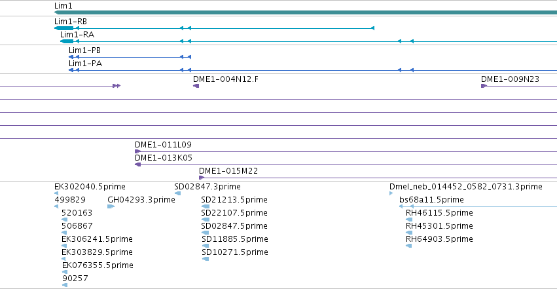The height and width of the screenshot is (289, 557).
Task: Click the RH45301.5prime feature glyph
Action: coord(409,233)
